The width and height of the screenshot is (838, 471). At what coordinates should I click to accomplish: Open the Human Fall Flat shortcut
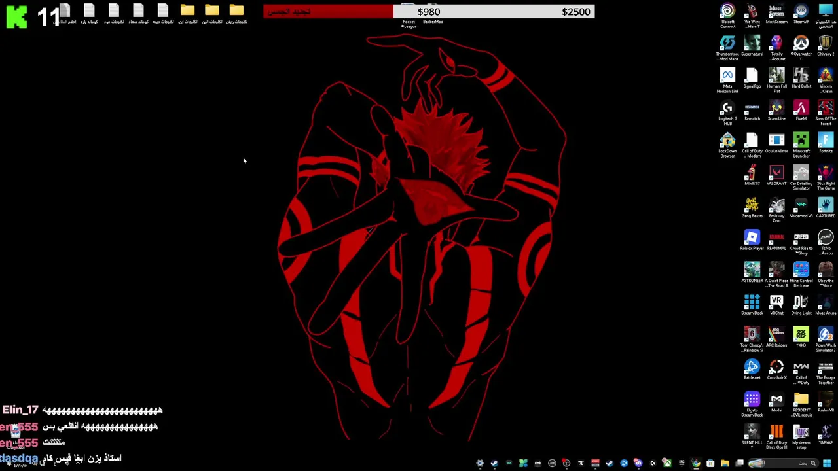point(776,80)
